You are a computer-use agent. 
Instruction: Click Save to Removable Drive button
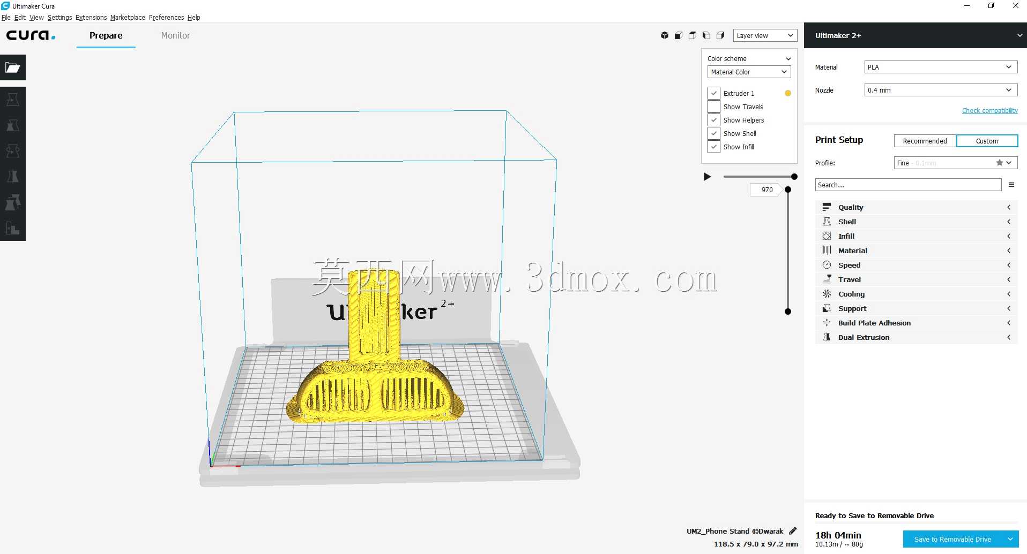(x=952, y=539)
